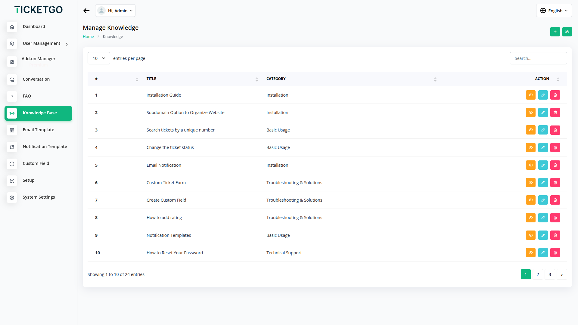Open the English language selector
The height and width of the screenshot is (325, 578).
554,11
